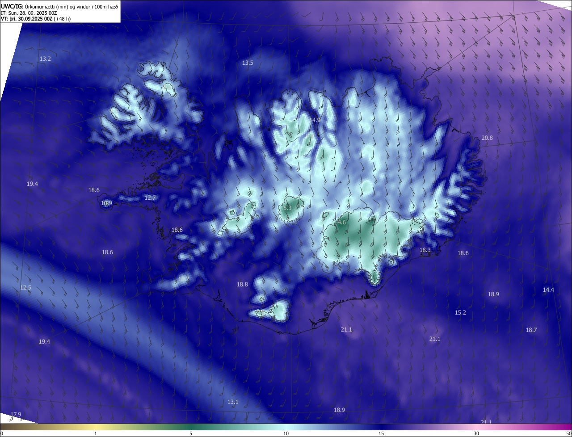The width and height of the screenshot is (572, 437).
Task: Click the 13.1 value label
Action: [233, 402]
